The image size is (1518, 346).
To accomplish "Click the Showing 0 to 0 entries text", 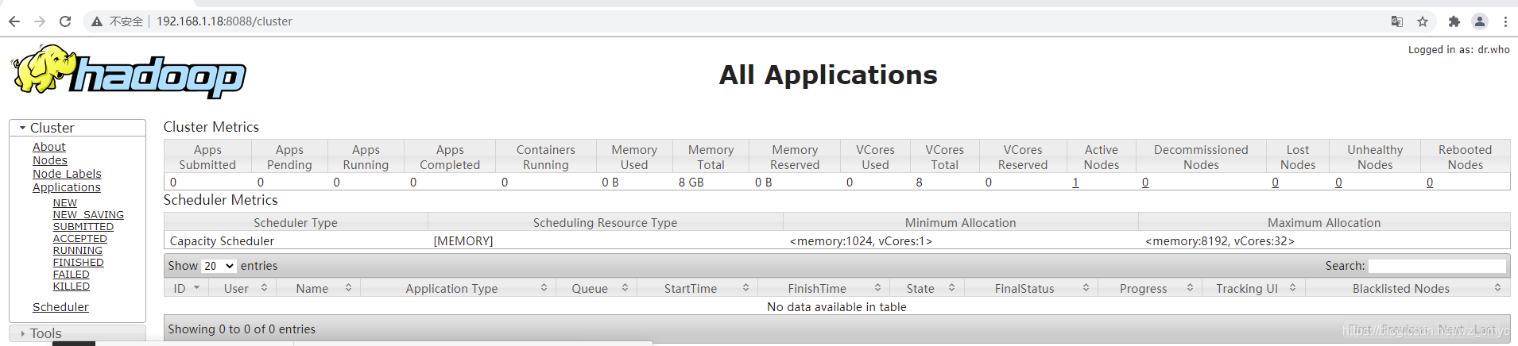I will point(242,329).
